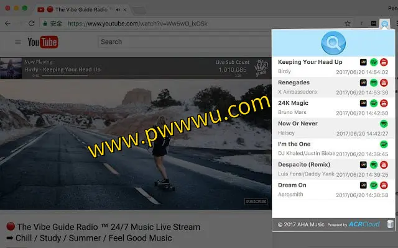Bookmark this page with the star icon
The image size is (398, 248).
pyautogui.click(x=348, y=24)
